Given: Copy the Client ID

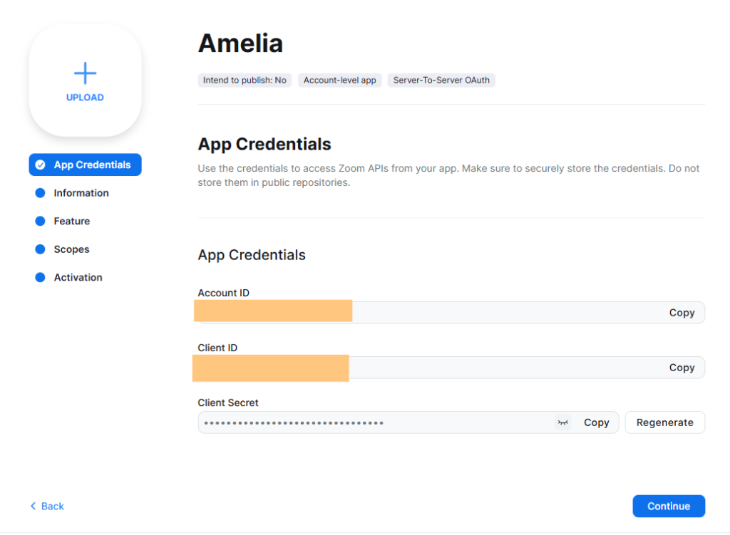Looking at the screenshot, I should 682,368.
